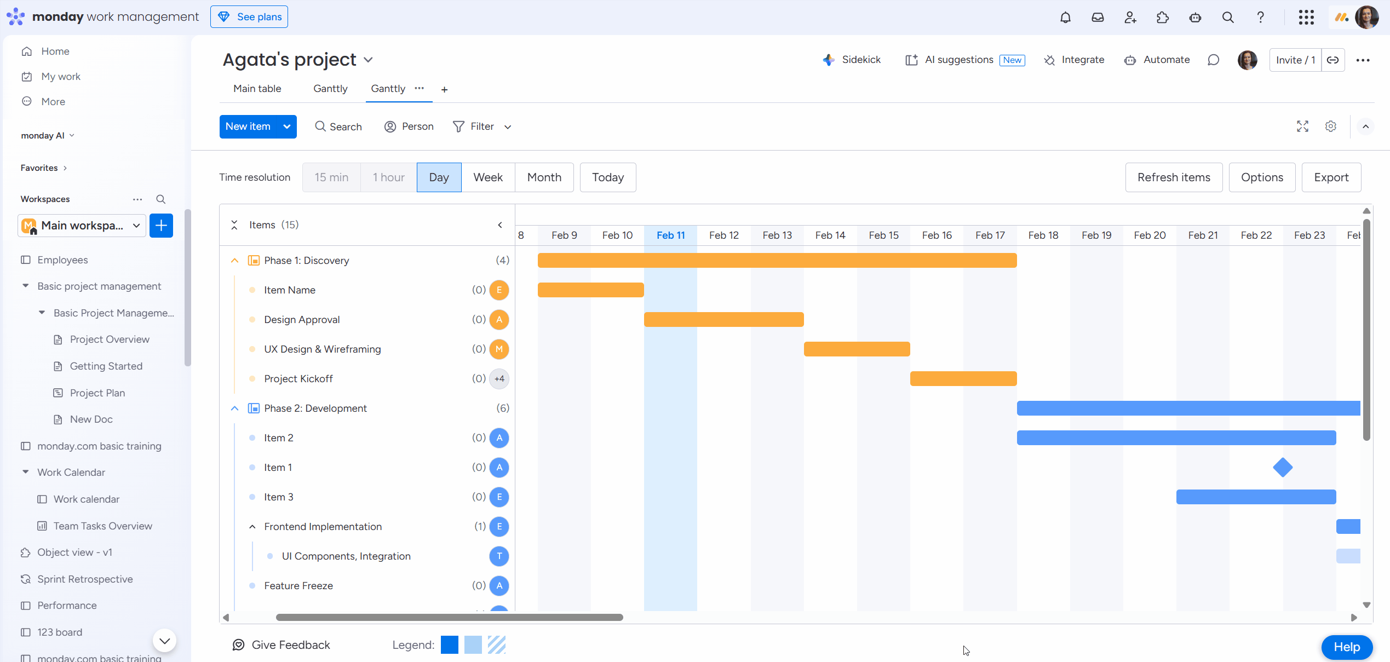Collapse the Phase 2: Development group
The width and height of the screenshot is (1390, 662).
click(234, 408)
